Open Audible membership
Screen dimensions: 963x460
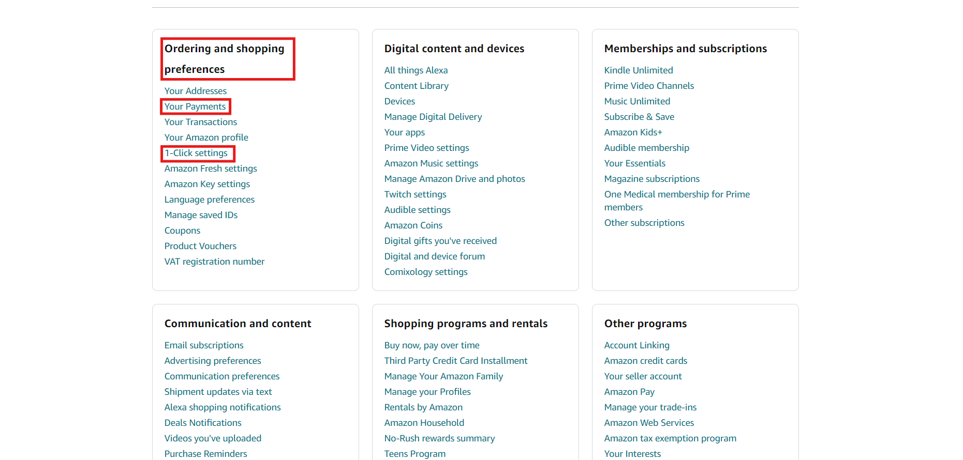tap(647, 148)
